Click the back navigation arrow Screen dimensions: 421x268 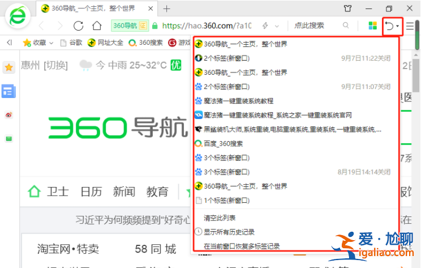(x=42, y=26)
